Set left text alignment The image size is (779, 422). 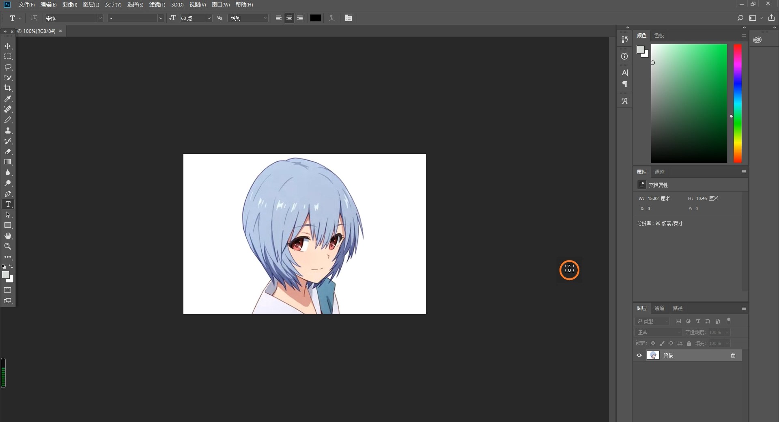278,18
